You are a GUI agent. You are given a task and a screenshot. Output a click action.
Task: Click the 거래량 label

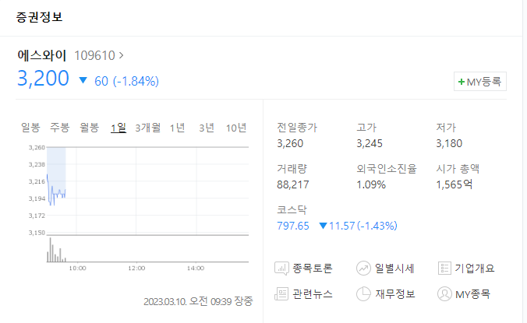coord(292,169)
